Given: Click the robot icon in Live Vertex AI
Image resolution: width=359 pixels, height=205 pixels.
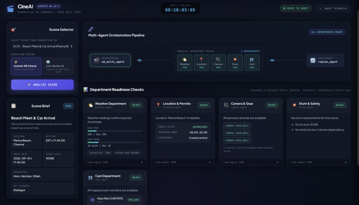Looking at the screenshot, I should pos(48,62).
